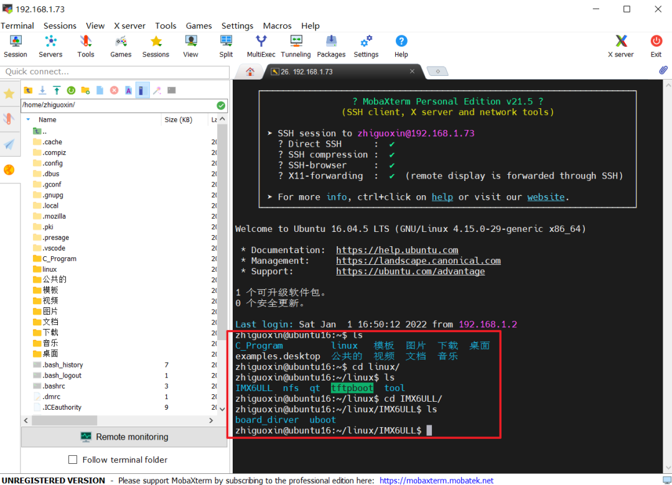Click the green path confirm checkmark
The image size is (672, 485).
pos(221,106)
